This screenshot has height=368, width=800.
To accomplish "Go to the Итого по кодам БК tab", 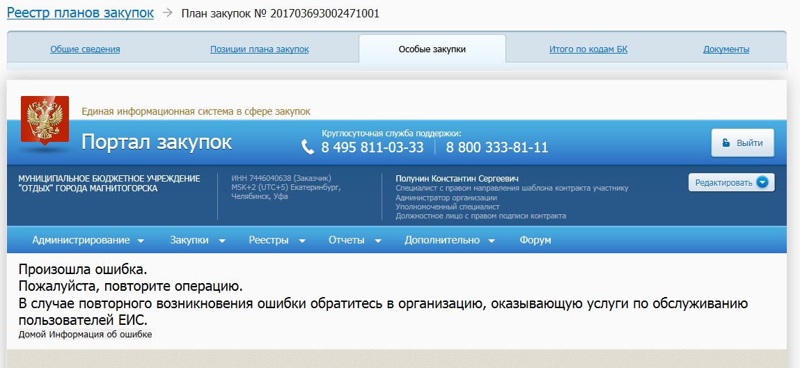I will coord(588,49).
